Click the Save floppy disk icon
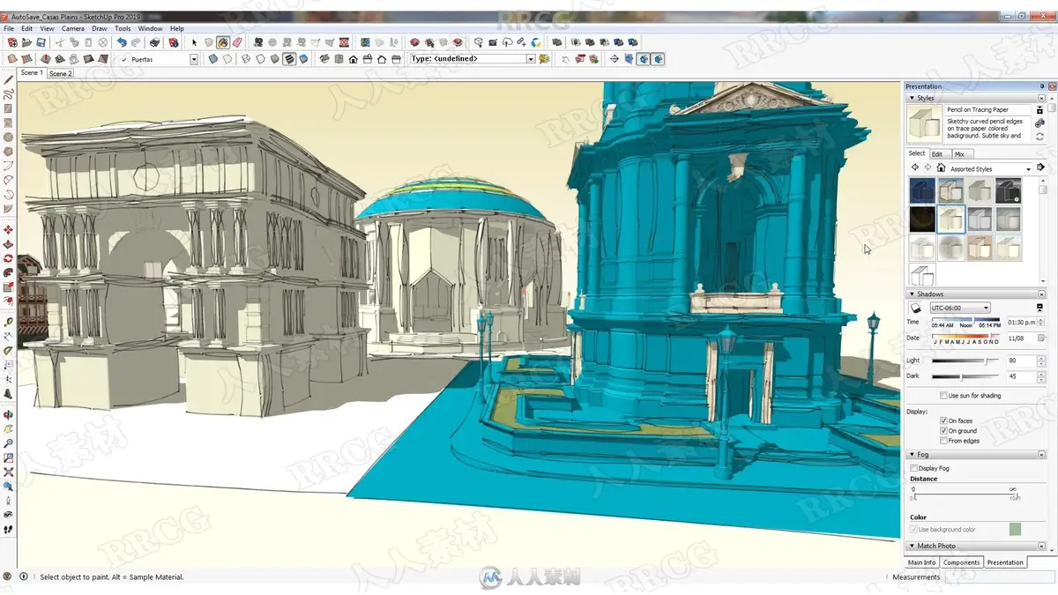 (x=41, y=42)
